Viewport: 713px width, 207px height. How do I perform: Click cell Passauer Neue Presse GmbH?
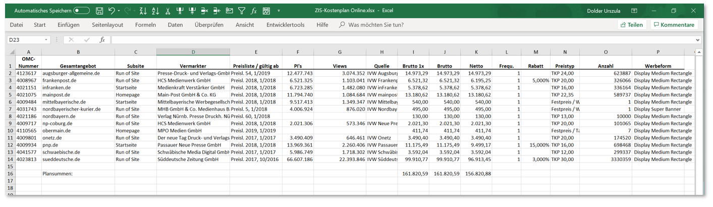(x=193, y=145)
